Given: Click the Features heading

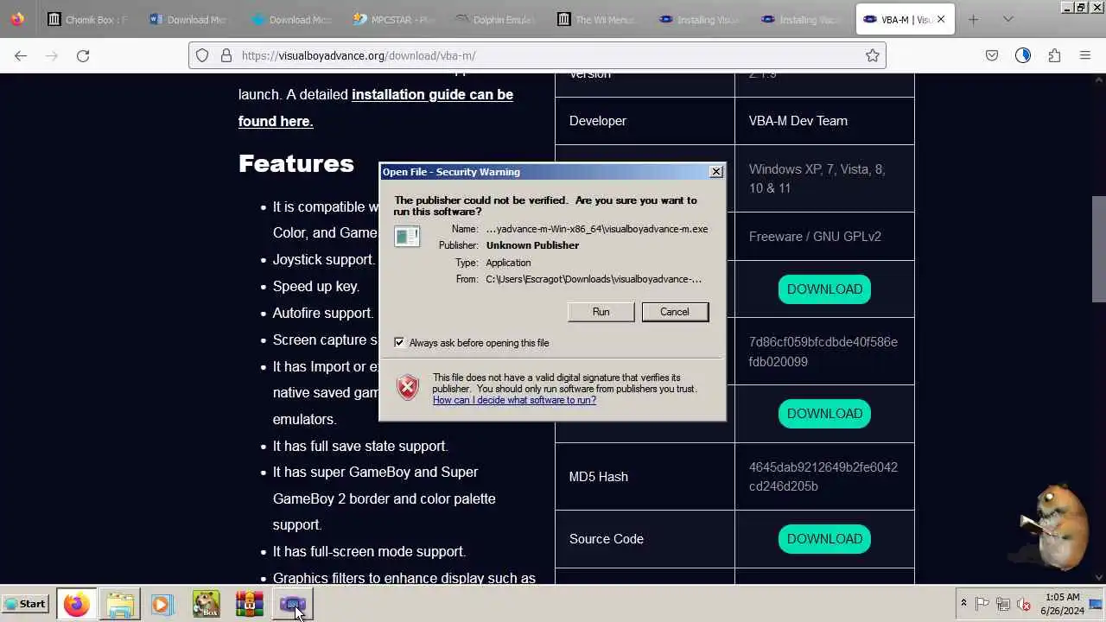Looking at the screenshot, I should coord(296,163).
